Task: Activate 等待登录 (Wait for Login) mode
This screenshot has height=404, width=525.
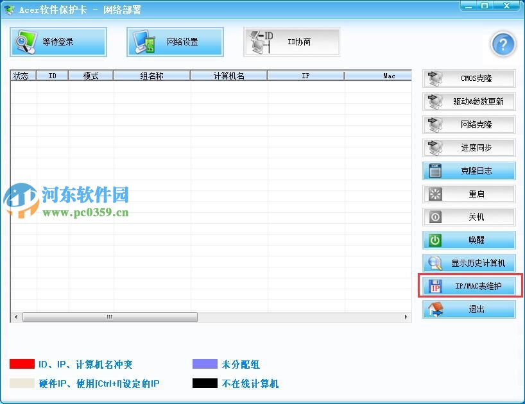Action: coord(58,41)
